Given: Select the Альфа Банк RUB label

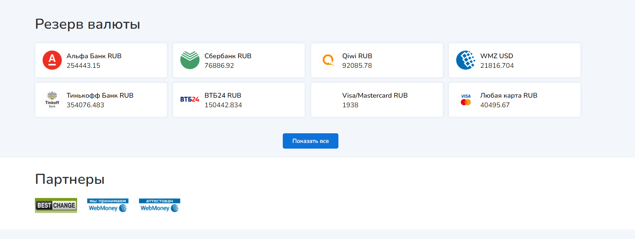Looking at the screenshot, I should 94,56.
